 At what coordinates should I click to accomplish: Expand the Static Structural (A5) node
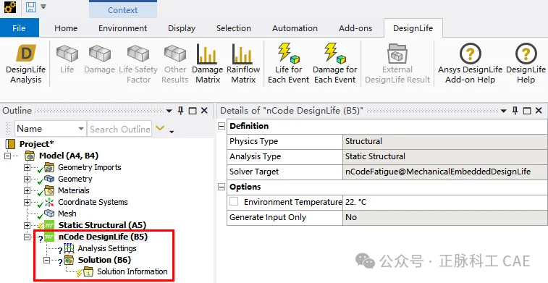pos(27,225)
